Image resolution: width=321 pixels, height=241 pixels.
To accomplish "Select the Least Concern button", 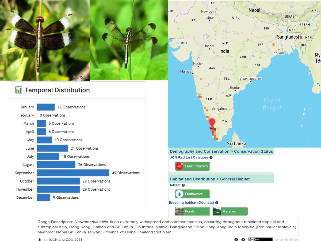I will point(192,166).
